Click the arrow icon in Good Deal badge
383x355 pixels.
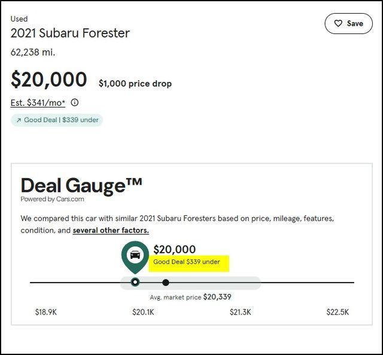pos(19,120)
